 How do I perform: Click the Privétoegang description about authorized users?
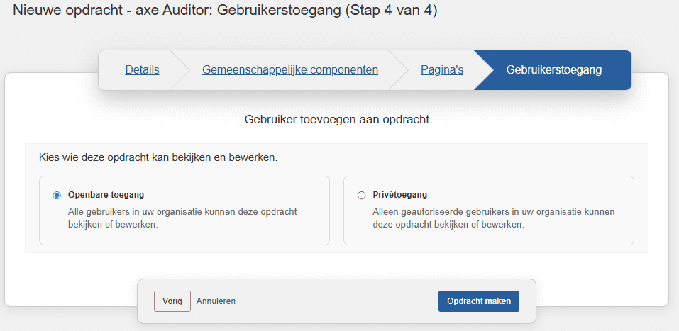point(493,218)
